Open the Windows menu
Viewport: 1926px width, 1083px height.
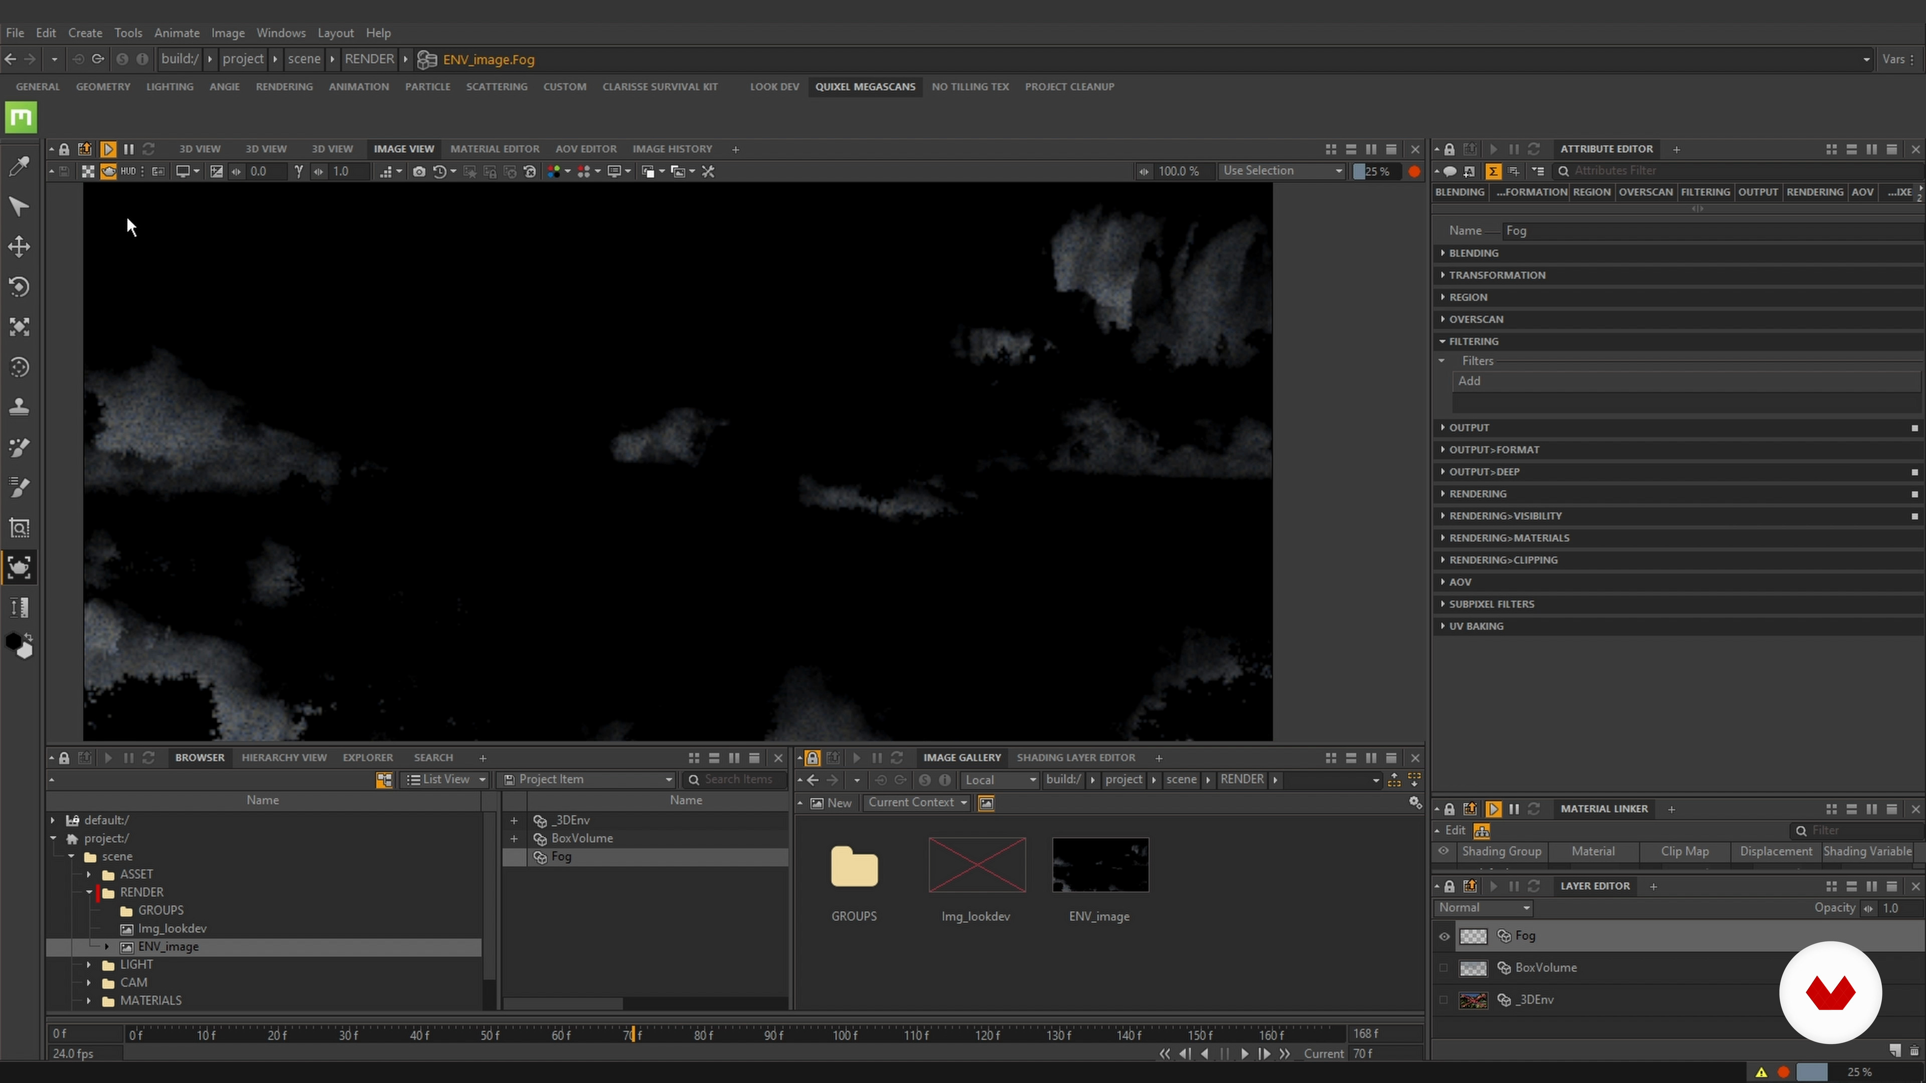tap(280, 33)
